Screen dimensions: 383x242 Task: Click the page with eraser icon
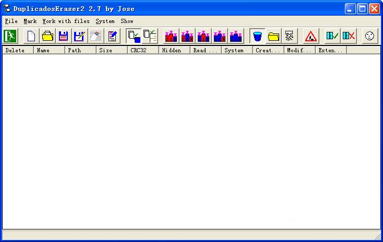coord(96,36)
